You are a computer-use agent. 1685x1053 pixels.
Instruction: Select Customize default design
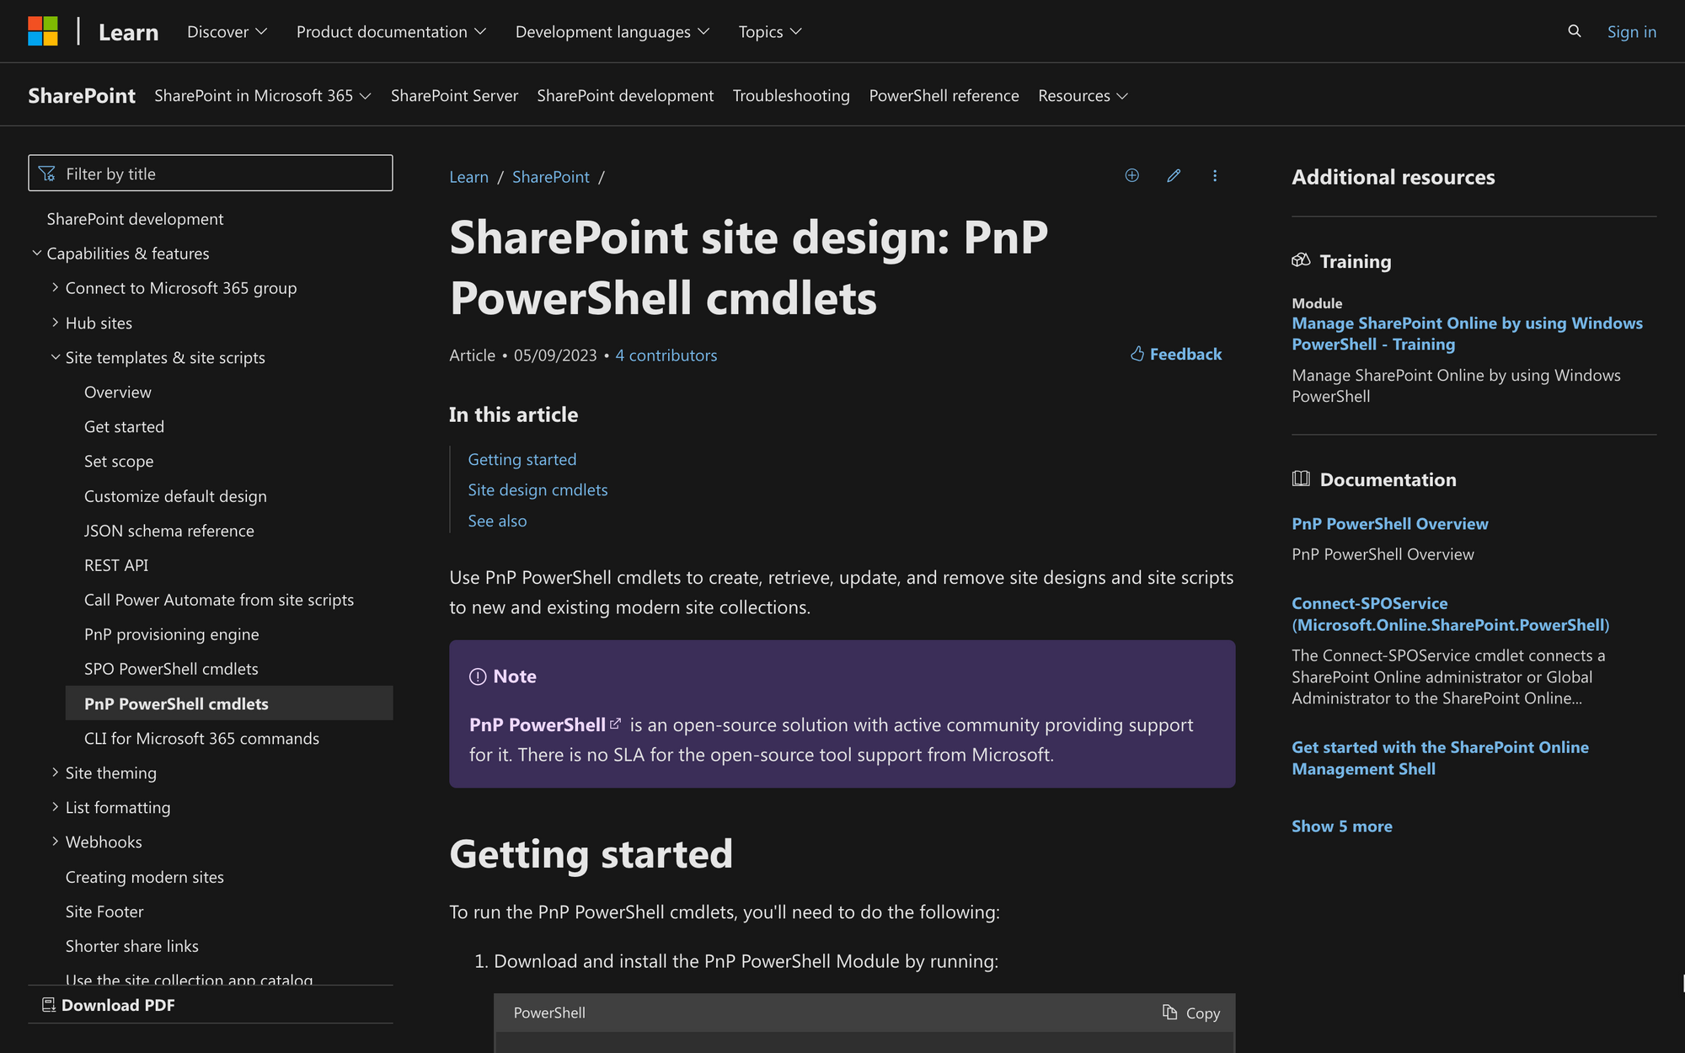pos(175,496)
